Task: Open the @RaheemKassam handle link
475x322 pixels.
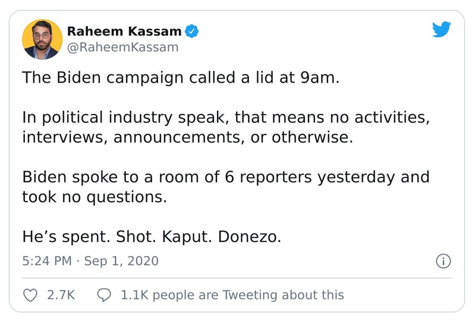Action: pyautogui.click(x=122, y=48)
